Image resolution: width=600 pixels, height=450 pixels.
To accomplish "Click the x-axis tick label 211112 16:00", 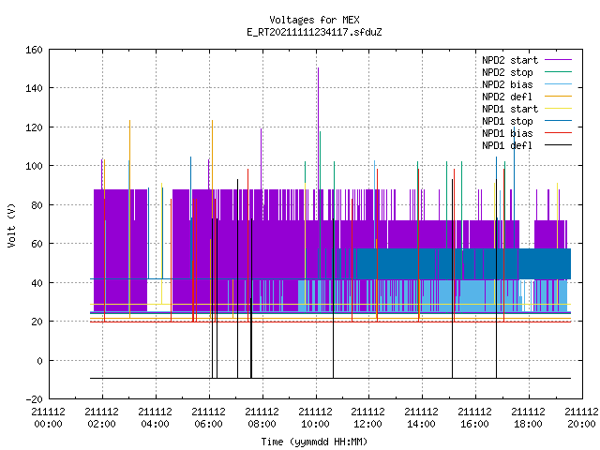I will pyautogui.click(x=475, y=418).
